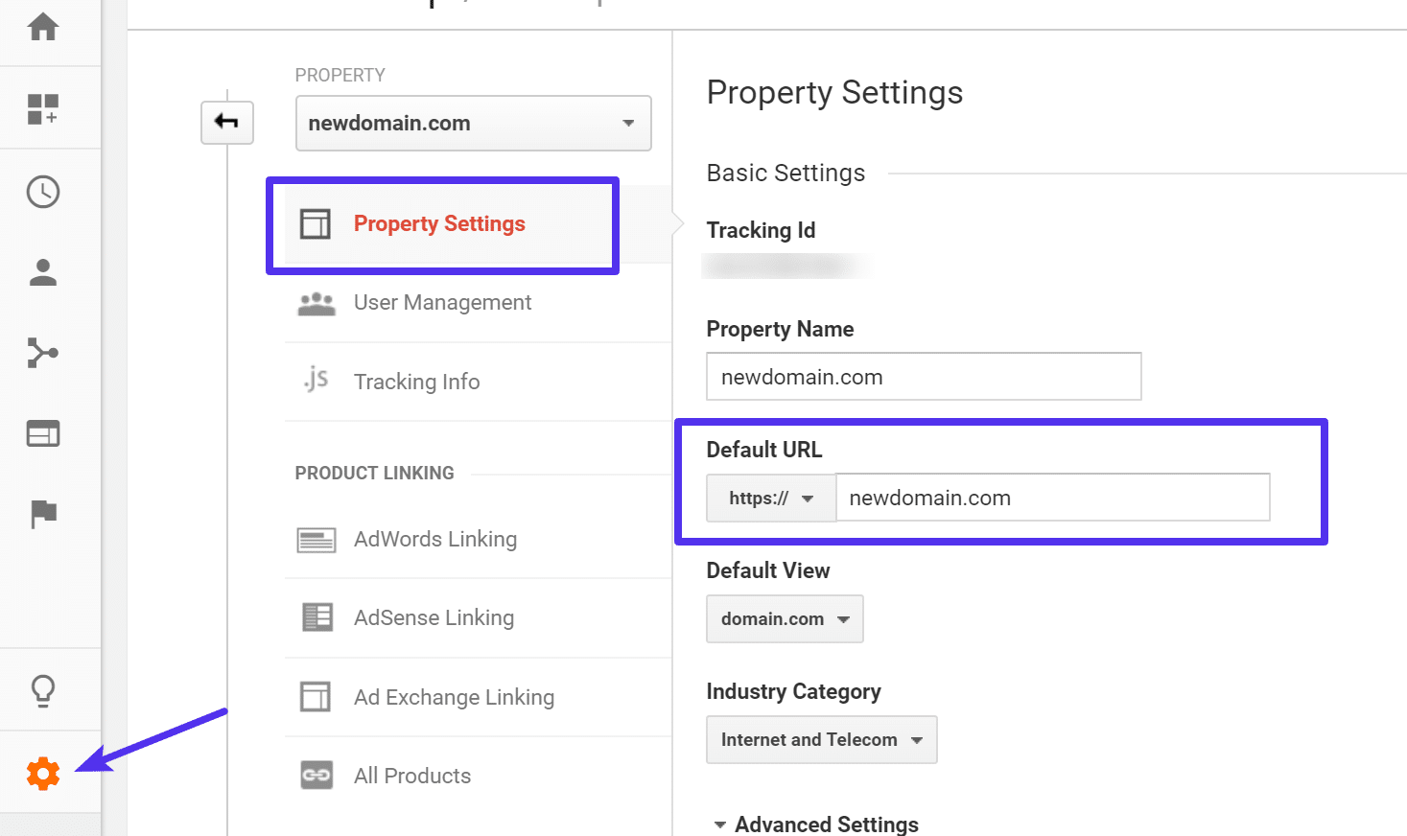Open the User Management section

click(x=442, y=302)
